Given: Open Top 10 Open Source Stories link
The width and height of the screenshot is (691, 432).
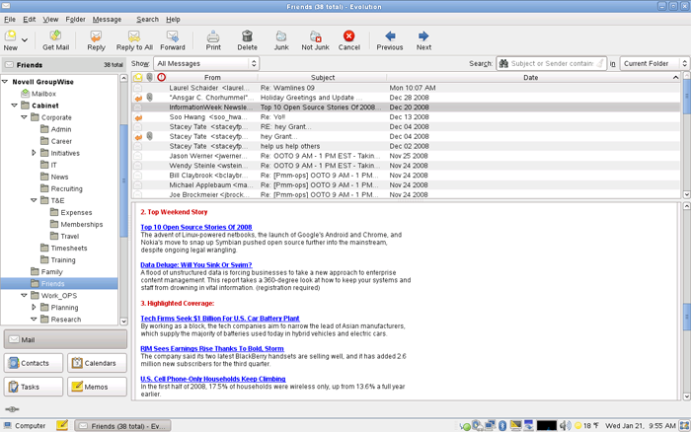Looking at the screenshot, I should tap(196, 227).
